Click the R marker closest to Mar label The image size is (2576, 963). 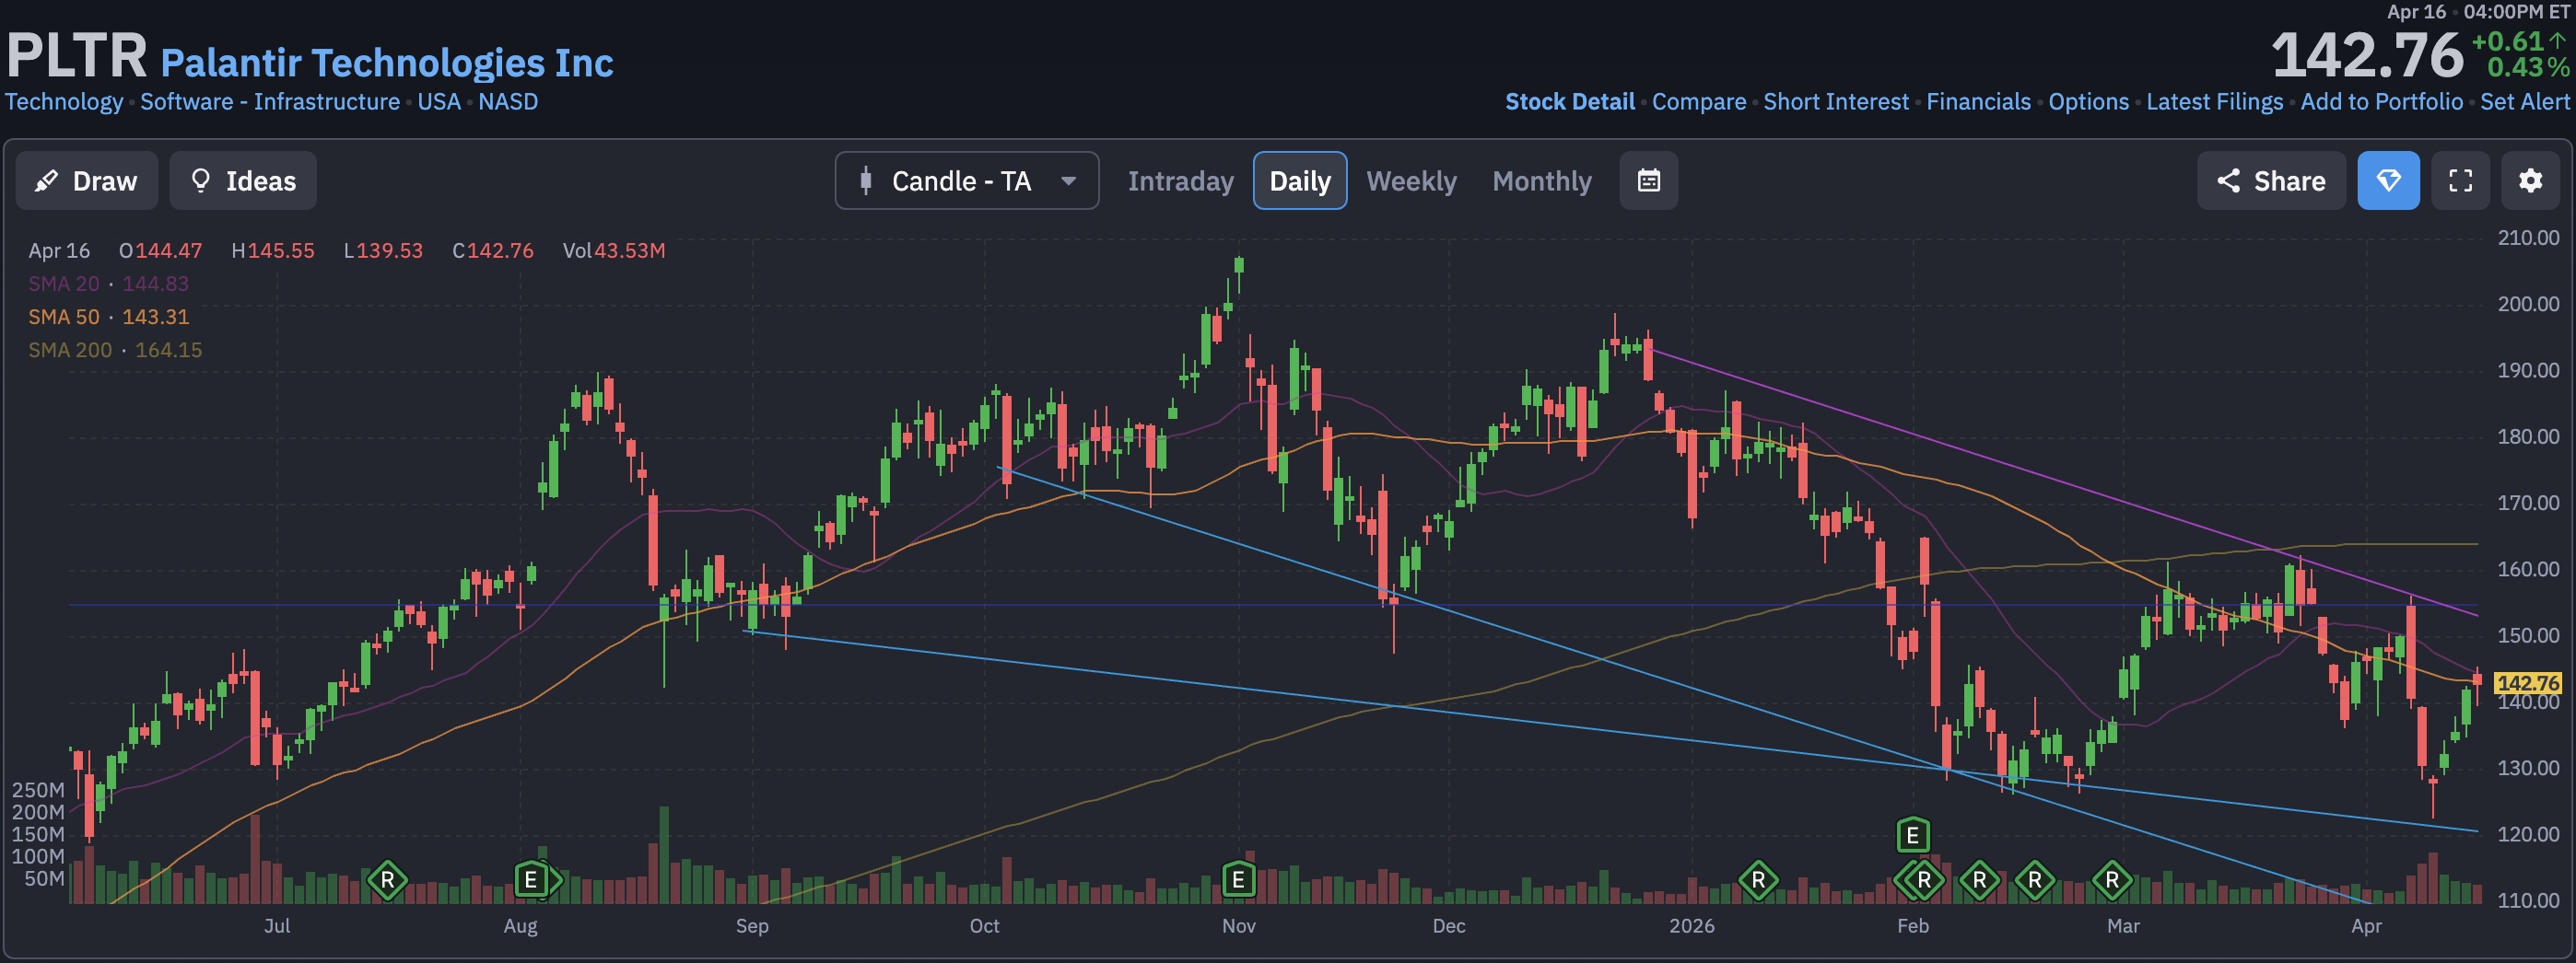[x=2112, y=880]
